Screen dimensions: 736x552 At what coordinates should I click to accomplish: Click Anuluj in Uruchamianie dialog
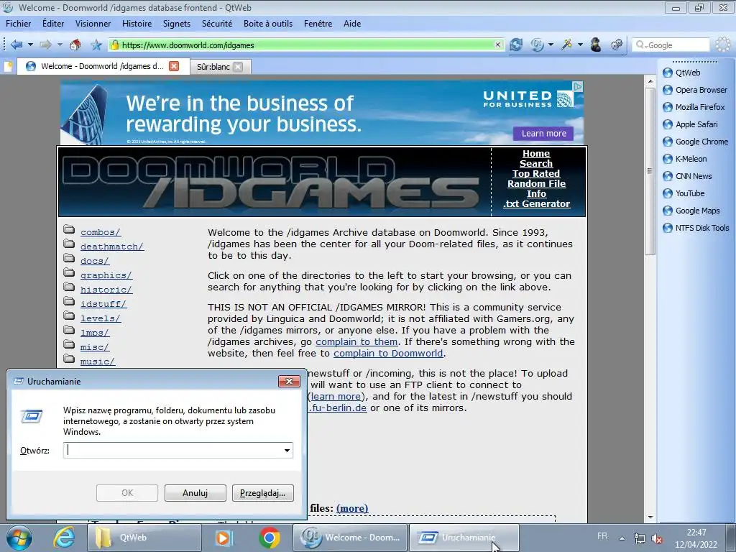(x=195, y=493)
